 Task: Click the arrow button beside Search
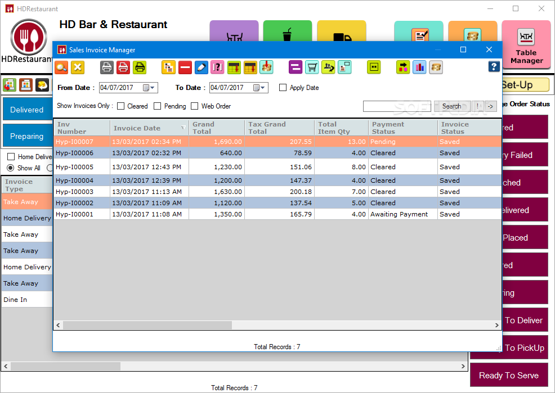(x=491, y=106)
